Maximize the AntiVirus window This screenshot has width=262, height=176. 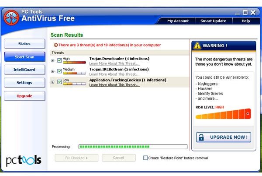[245, 13]
